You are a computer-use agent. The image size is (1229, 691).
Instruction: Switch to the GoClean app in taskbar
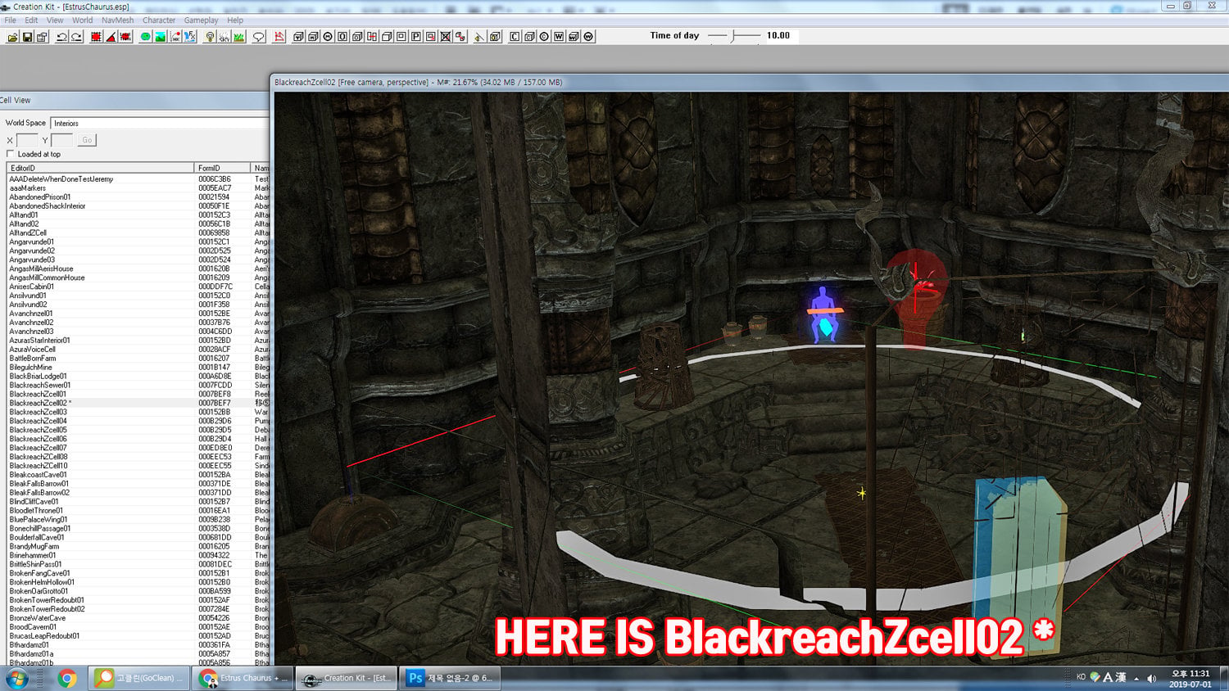[x=138, y=678]
